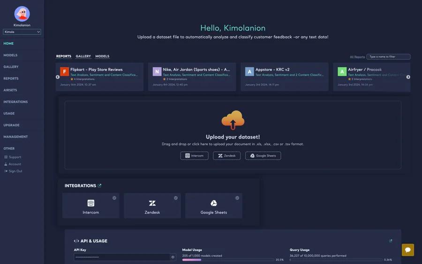Click the cloud upload icon
This screenshot has width=422, height=264.
(x=233, y=120)
